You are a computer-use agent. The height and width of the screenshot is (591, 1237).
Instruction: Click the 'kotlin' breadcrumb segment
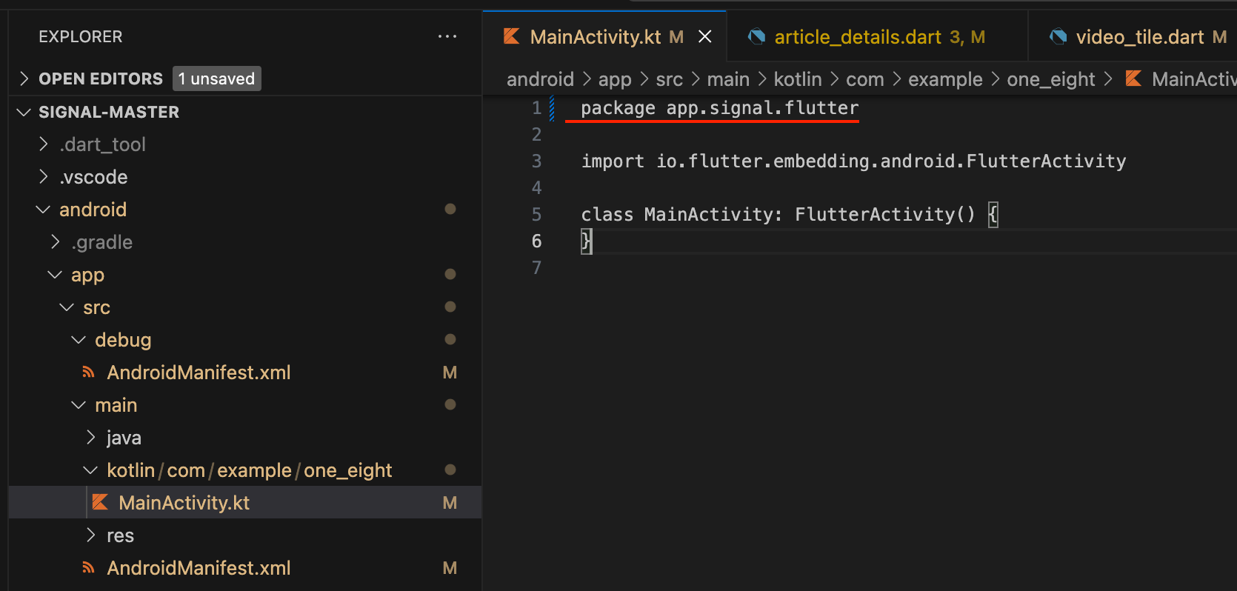click(x=798, y=79)
